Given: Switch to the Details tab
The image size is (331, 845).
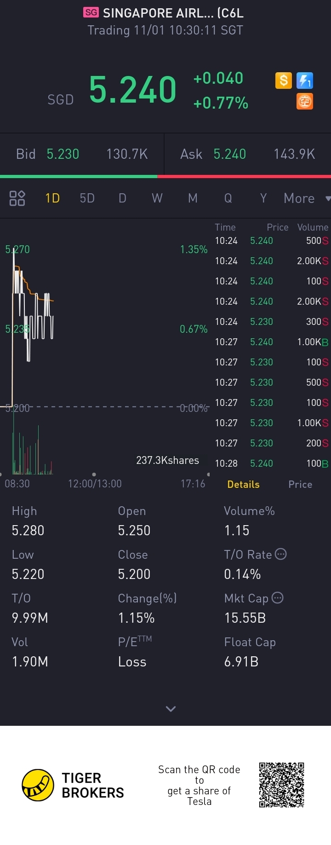Looking at the screenshot, I should 244,485.
